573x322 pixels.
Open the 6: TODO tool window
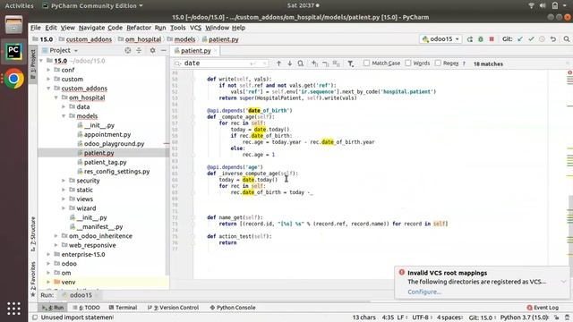86,308
